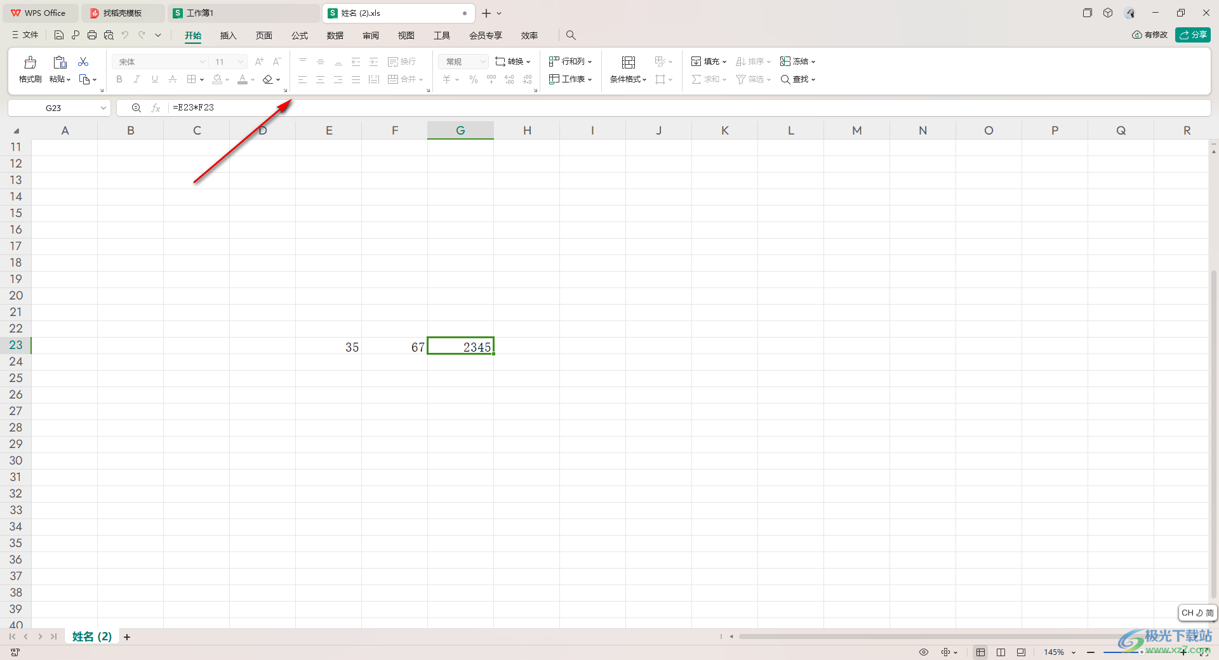Toggle Wrap Text (换行)
This screenshot has width=1219, height=660.
click(402, 62)
